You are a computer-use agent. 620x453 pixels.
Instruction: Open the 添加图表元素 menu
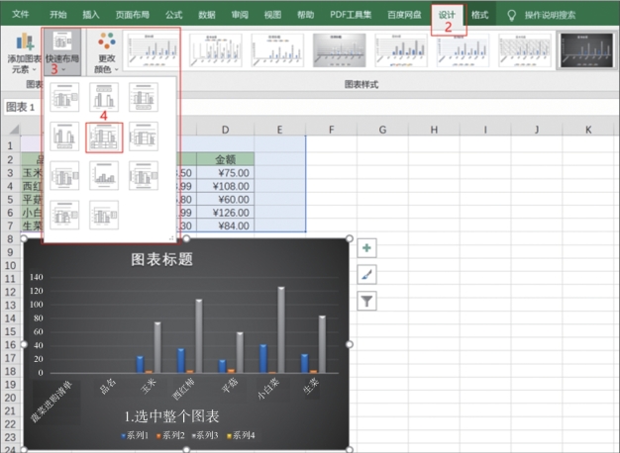[x=24, y=53]
